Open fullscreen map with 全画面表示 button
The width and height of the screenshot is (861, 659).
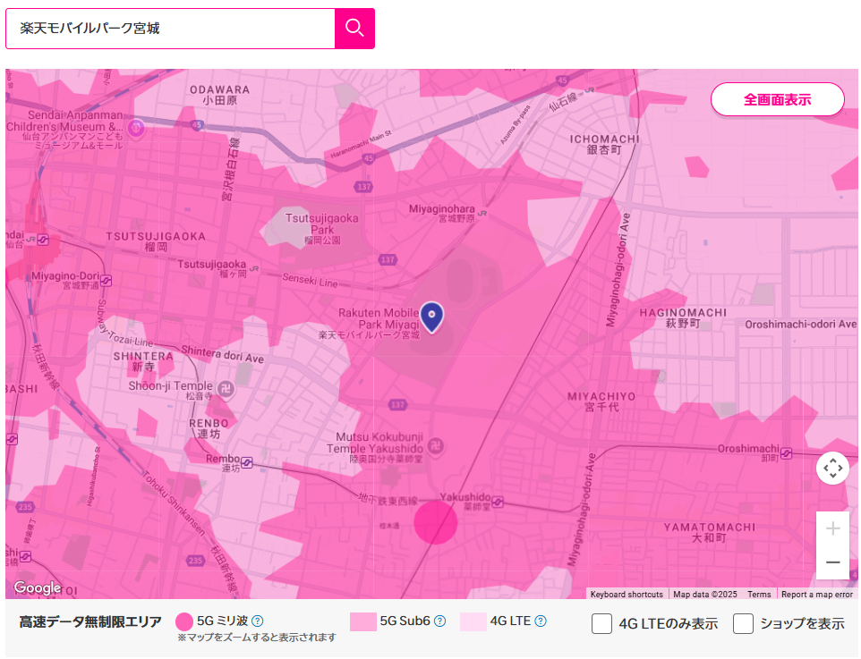pyautogui.click(x=777, y=100)
